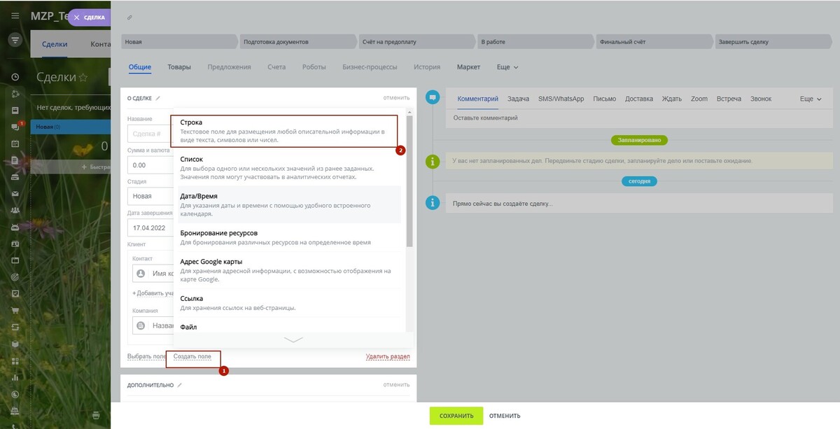Expand the Еще dropdown in timeline actions
Image resolution: width=840 pixels, height=429 pixels.
(x=811, y=99)
